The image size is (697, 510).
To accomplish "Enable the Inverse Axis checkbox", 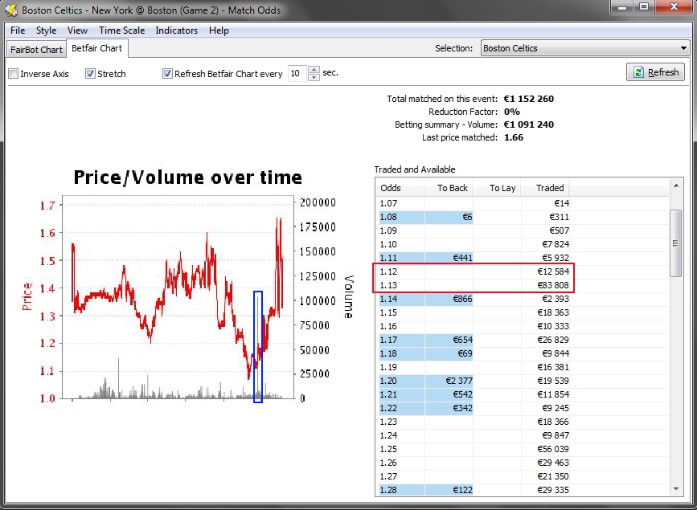I will point(14,74).
